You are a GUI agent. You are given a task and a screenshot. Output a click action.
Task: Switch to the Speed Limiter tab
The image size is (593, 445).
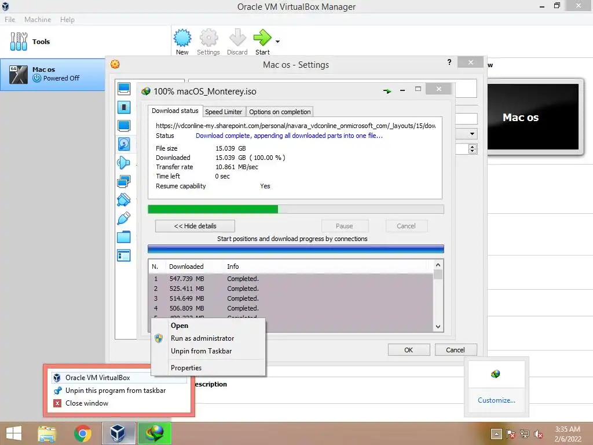click(224, 112)
